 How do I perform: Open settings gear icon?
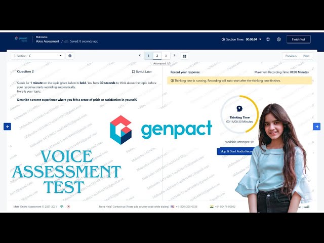pyautogui.click(x=278, y=39)
